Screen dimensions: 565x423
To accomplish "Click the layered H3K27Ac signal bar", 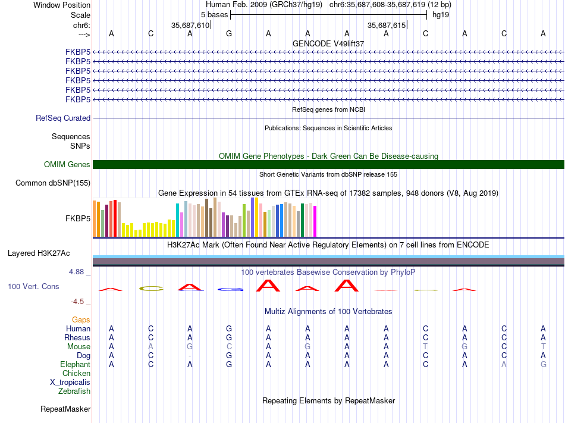I will tap(328, 261).
